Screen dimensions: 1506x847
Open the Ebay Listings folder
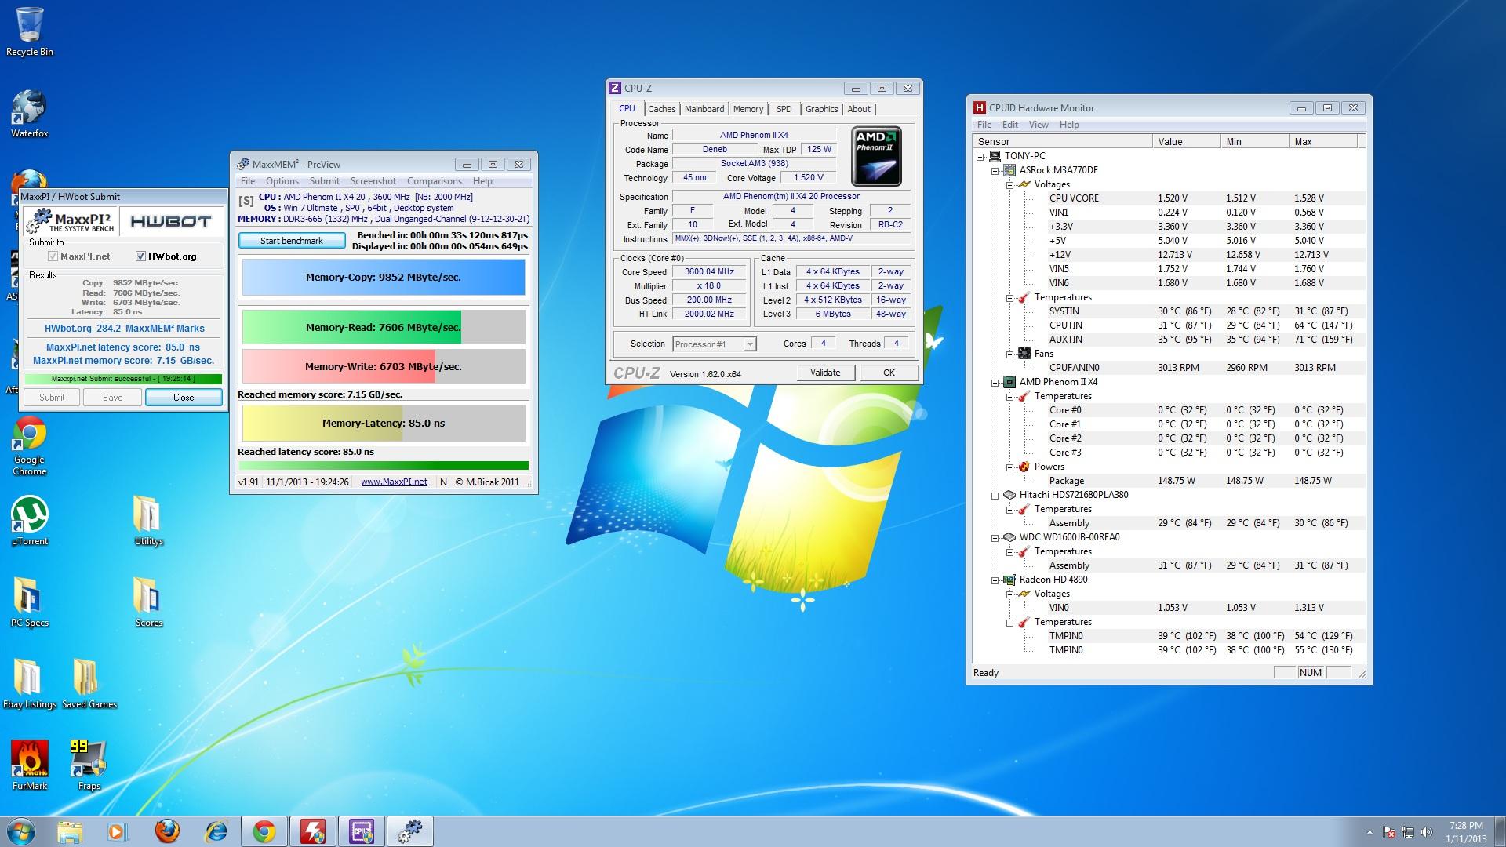(x=30, y=683)
